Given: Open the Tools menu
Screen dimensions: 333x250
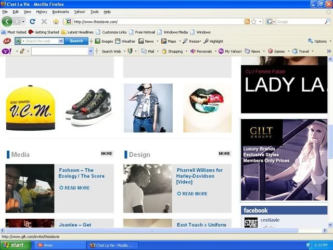Looking at the screenshot, I should [95, 12].
